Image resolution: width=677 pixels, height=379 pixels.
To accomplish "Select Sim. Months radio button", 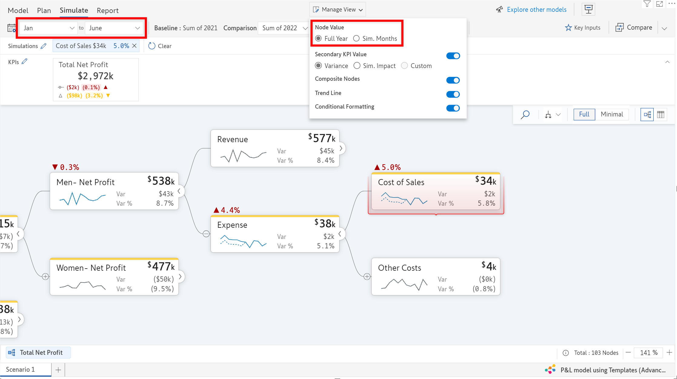I will click(357, 38).
